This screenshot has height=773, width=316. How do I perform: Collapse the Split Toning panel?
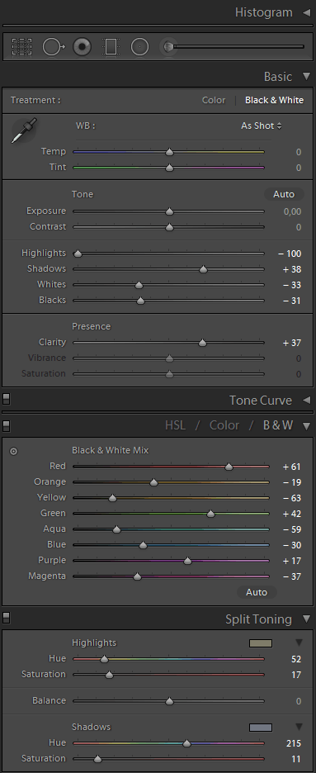306,619
